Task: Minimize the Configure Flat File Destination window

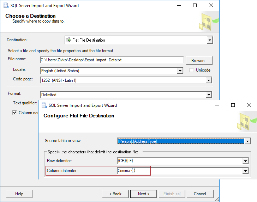Action: point(217,105)
